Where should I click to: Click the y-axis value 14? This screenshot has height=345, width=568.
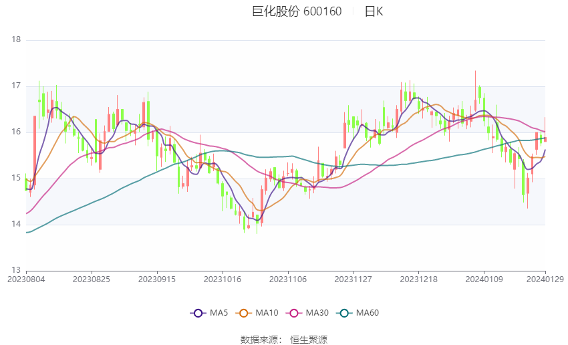16,224
